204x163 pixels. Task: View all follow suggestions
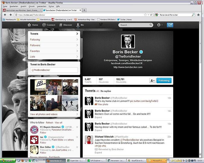(59, 123)
